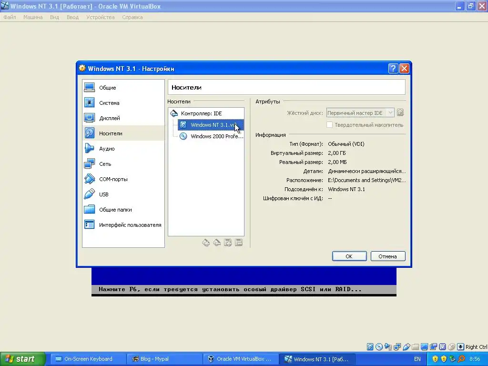
Task: Switch to Oracle VM VirtualBox manager taskbar item
Action: 241,359
